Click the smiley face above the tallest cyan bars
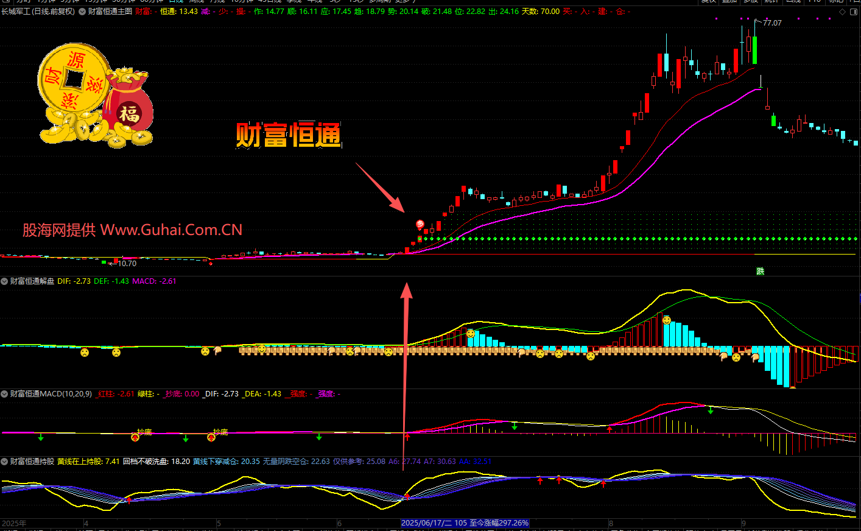This screenshot has height=531, width=861. coord(667,320)
